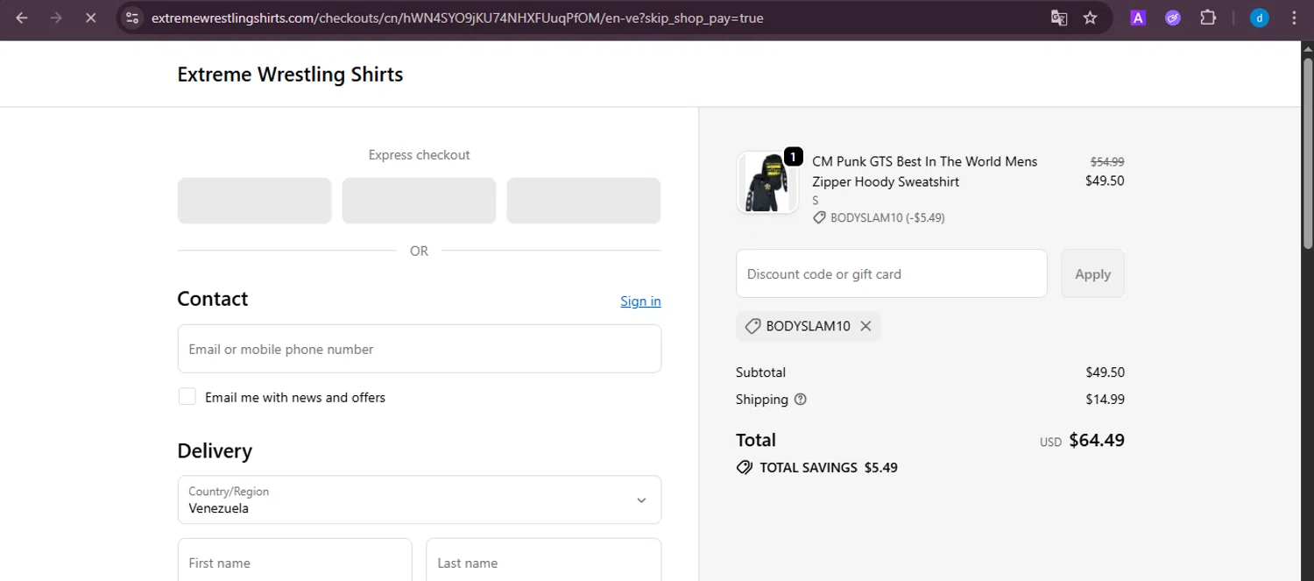Click the struck-through price $54.99

1107,162
